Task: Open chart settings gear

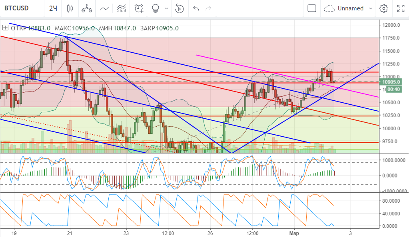Action: 384,8
